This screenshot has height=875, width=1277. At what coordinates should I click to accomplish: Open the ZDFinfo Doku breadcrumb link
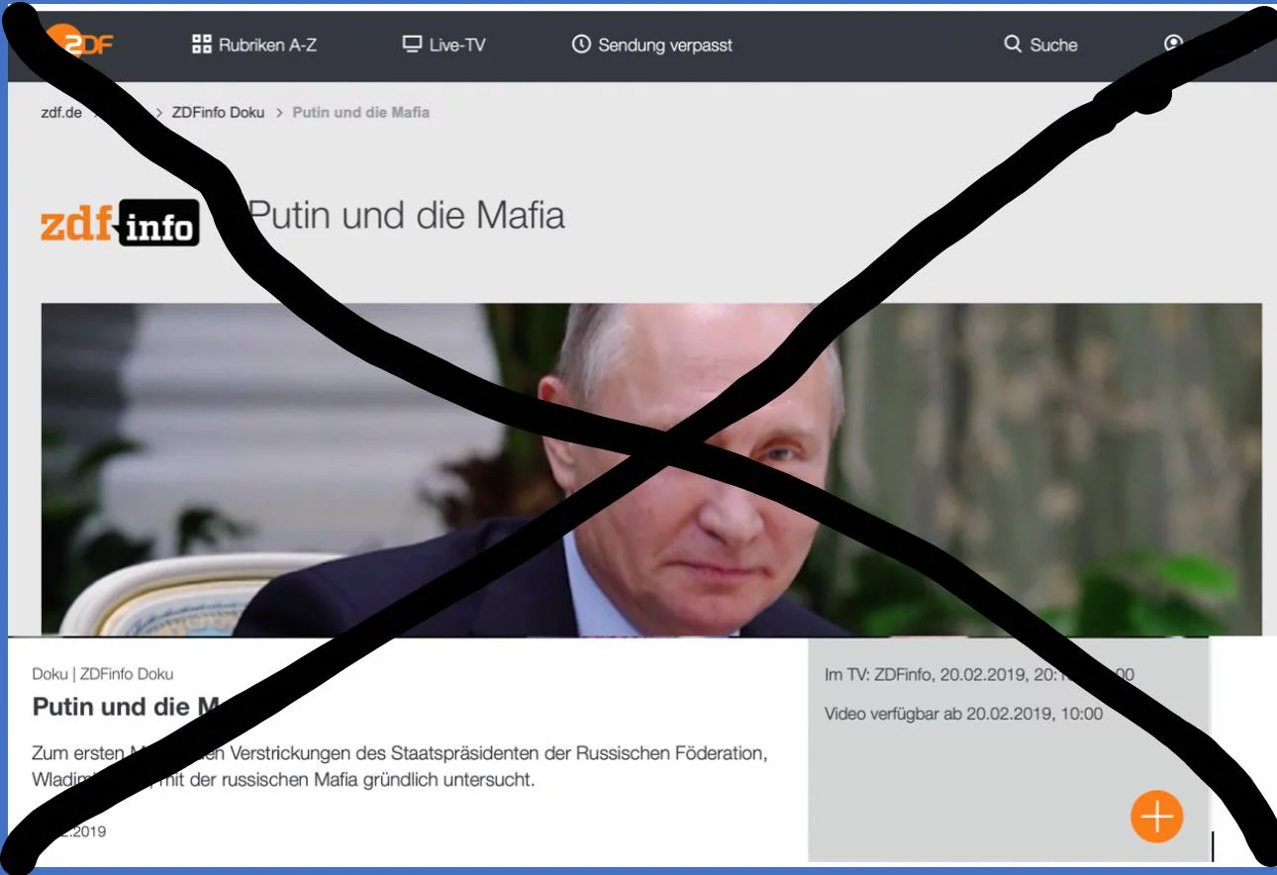[218, 112]
